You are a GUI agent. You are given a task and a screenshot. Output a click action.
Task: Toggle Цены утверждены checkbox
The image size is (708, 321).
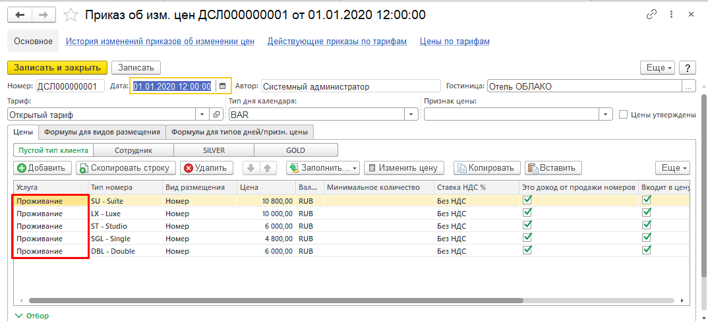[623, 114]
